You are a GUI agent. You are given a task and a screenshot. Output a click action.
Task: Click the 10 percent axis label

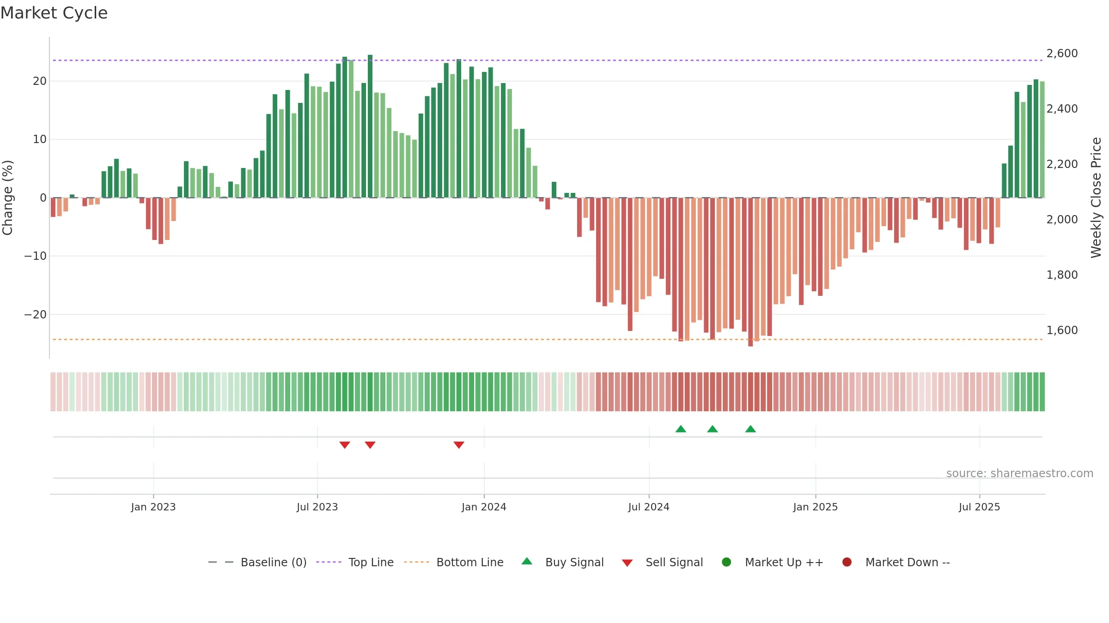point(40,139)
